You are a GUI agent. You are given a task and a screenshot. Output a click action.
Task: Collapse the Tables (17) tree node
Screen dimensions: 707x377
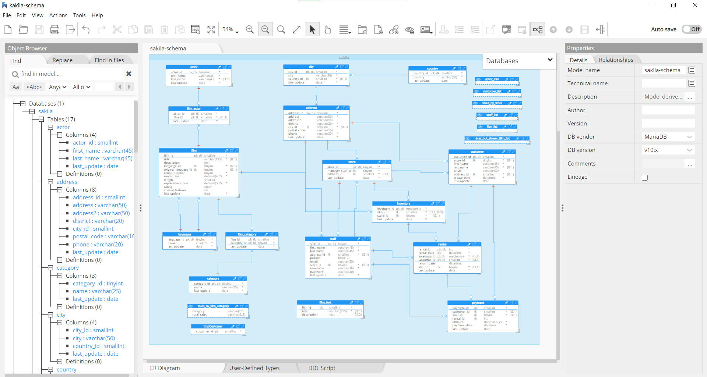pos(41,120)
